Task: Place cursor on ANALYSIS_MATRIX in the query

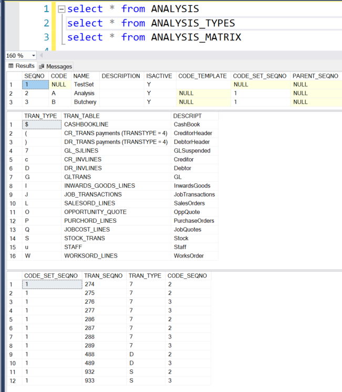Action: (x=196, y=37)
